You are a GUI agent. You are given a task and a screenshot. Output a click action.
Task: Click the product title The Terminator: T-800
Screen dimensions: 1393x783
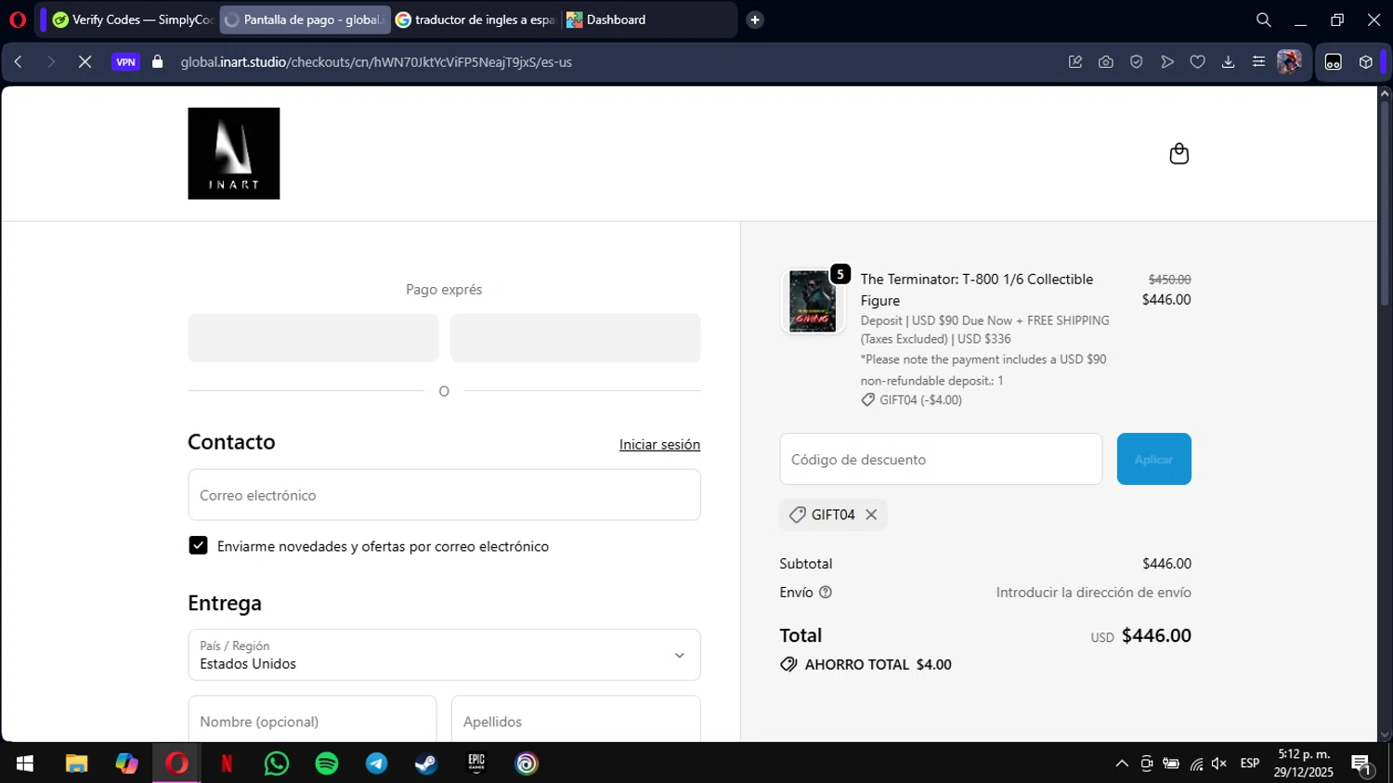(977, 290)
